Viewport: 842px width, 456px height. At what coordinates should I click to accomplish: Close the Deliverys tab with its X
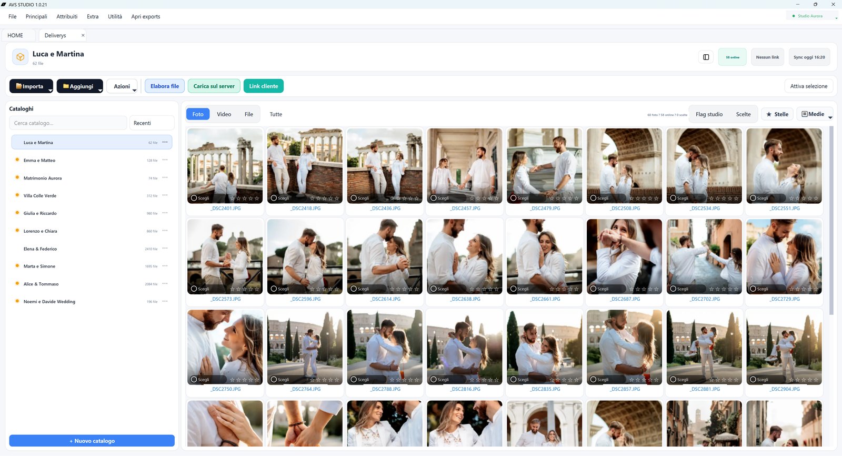click(x=83, y=35)
